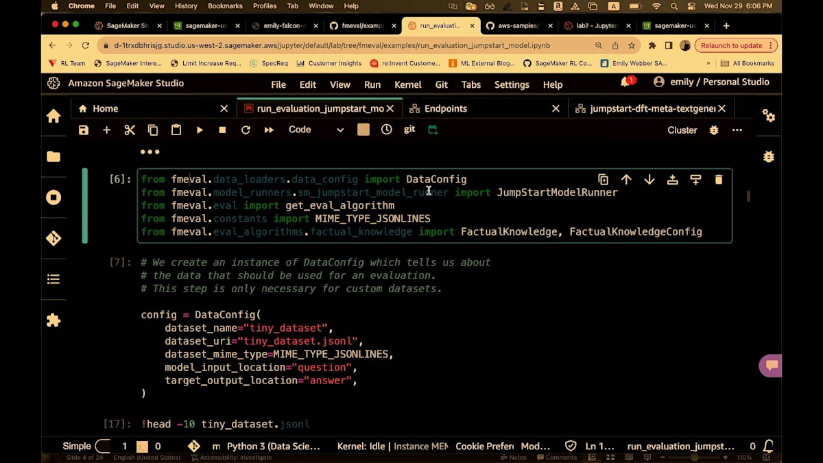823x463 pixels.
Task: Delete cell 6 with trash icon
Action: pyautogui.click(x=719, y=180)
